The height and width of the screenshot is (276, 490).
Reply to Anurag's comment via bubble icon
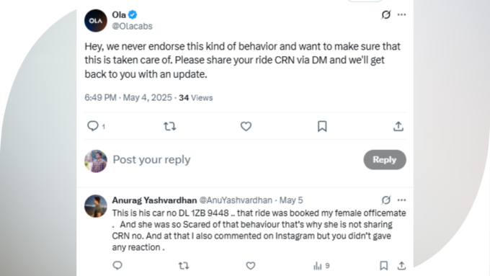point(117,266)
